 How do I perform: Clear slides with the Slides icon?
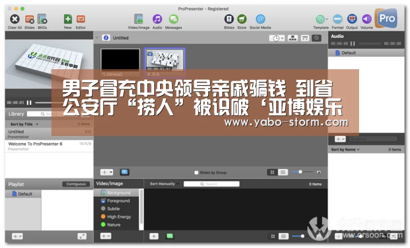(29, 19)
